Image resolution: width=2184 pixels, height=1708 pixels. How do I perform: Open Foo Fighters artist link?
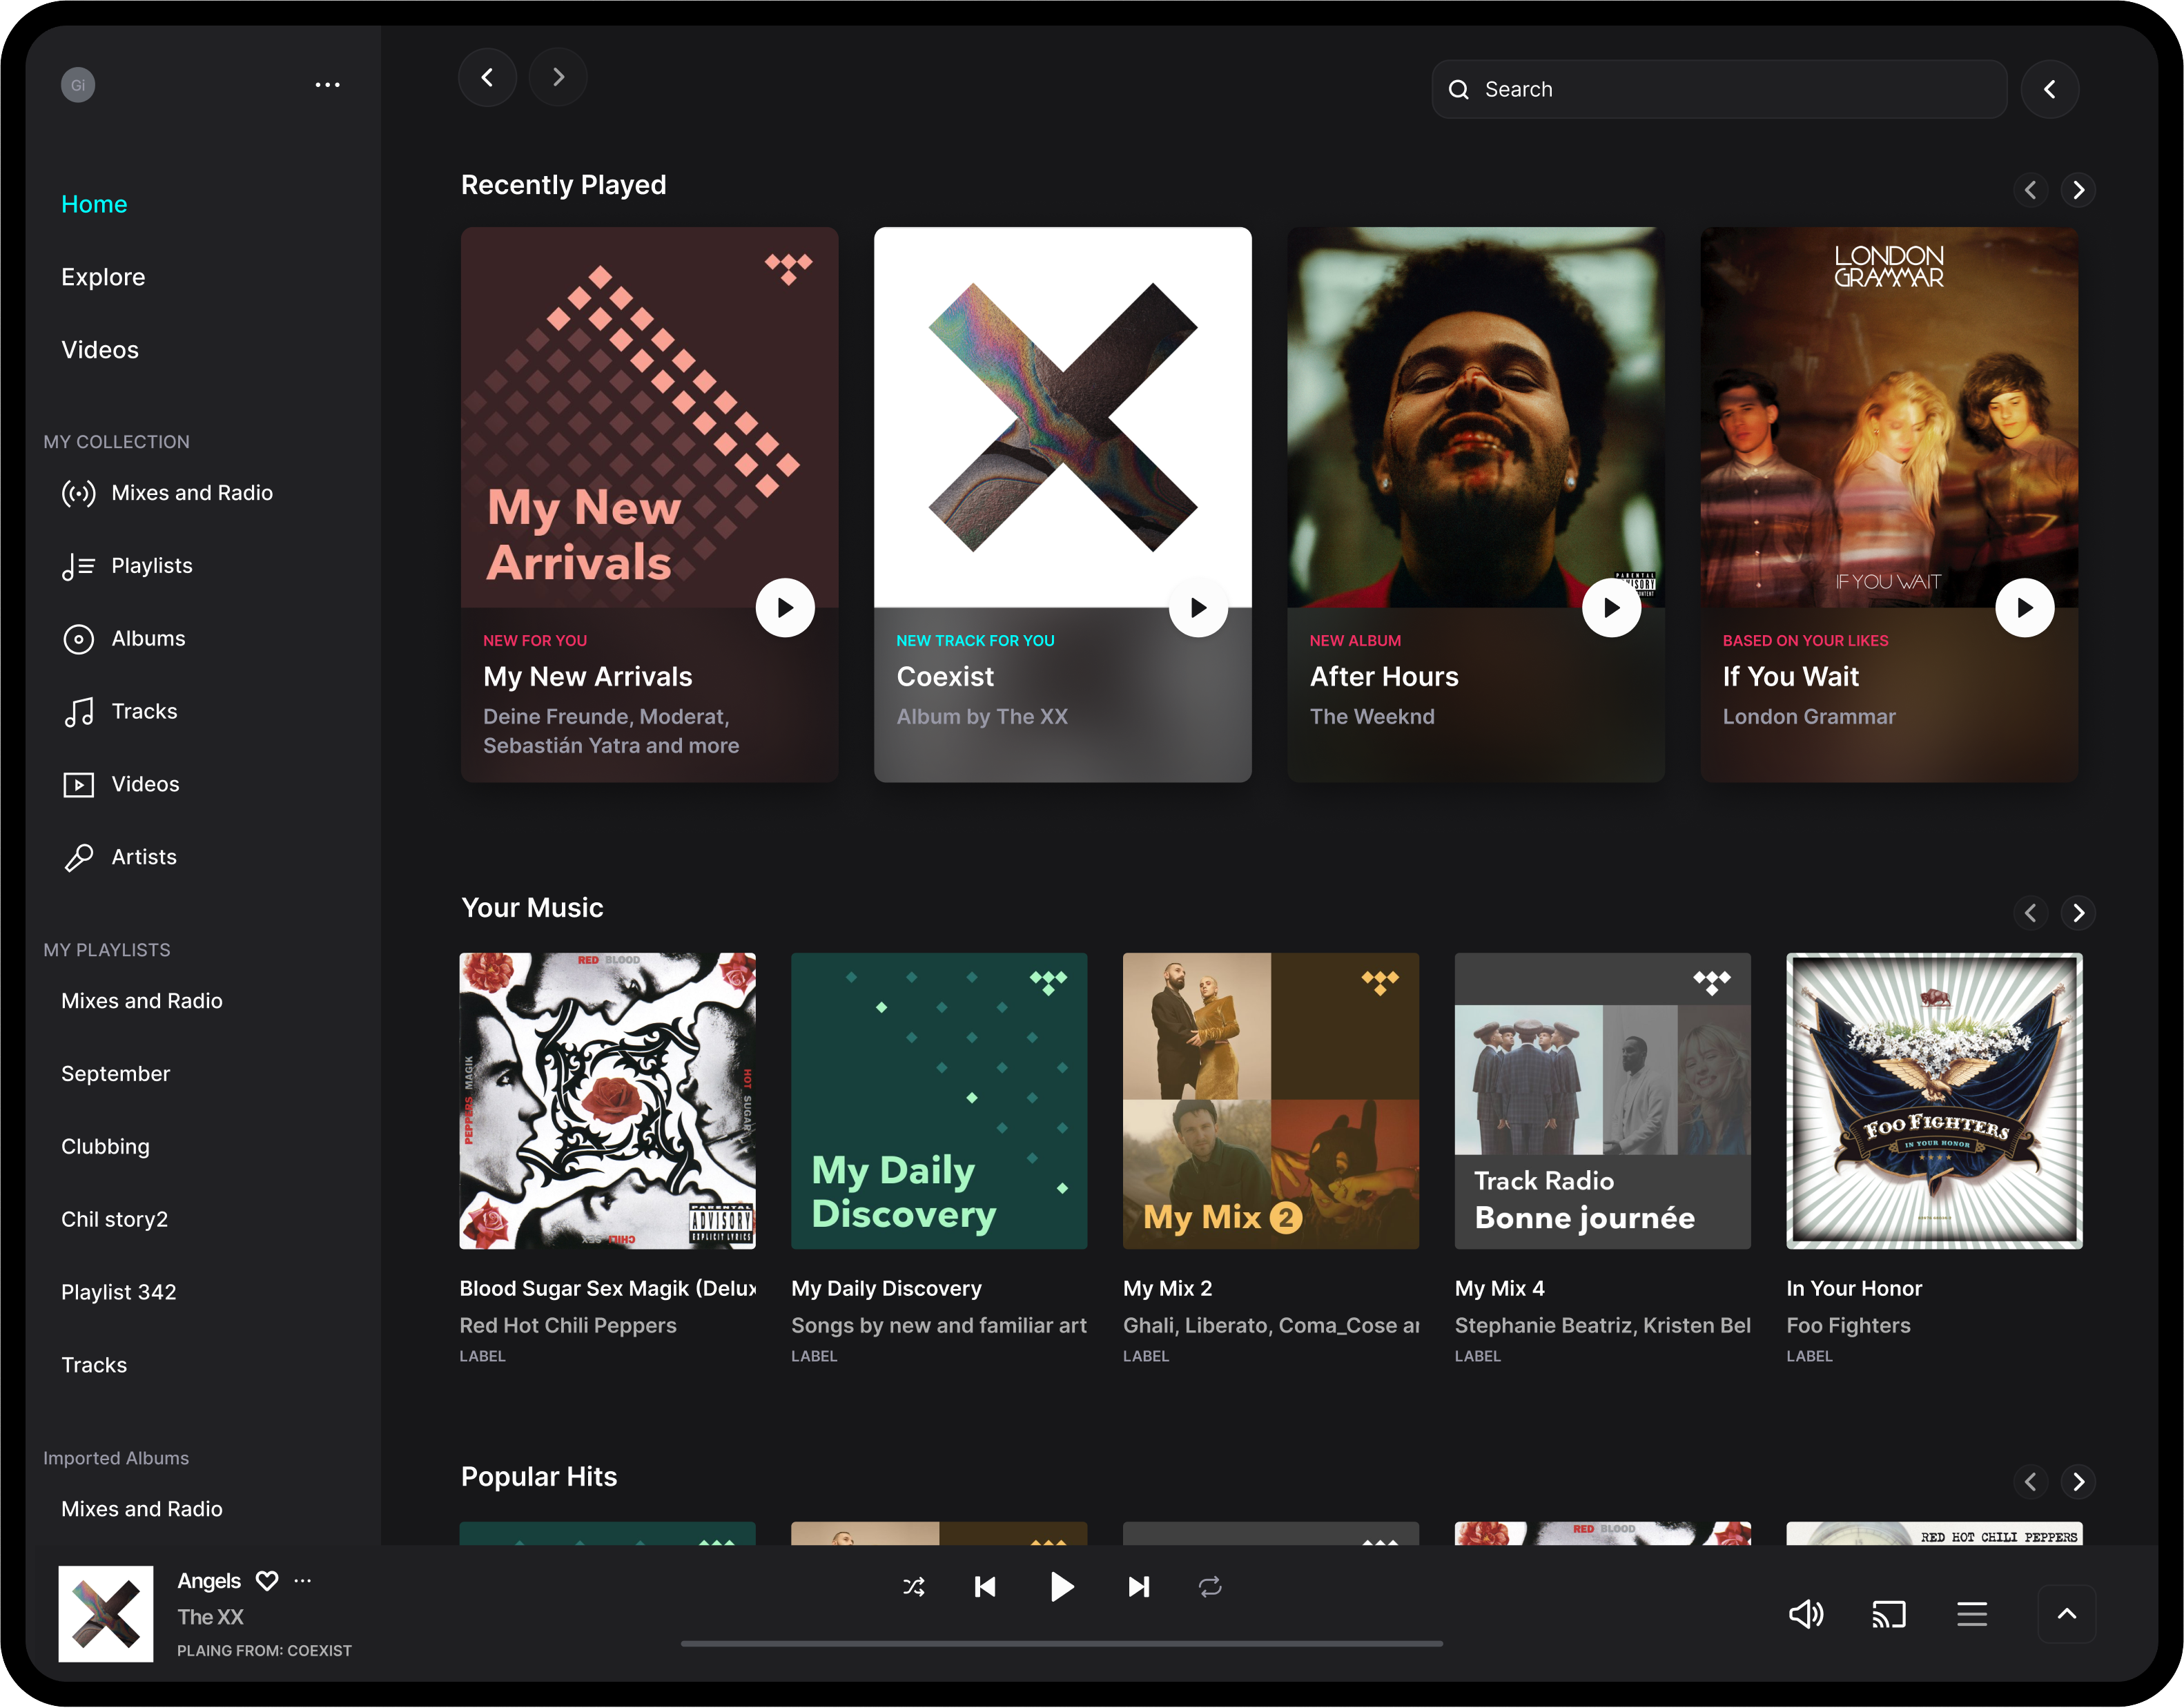click(x=1848, y=1325)
